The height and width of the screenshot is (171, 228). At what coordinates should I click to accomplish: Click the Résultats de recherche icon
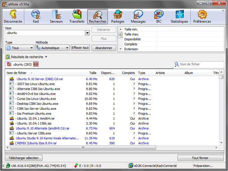click(x=8, y=57)
